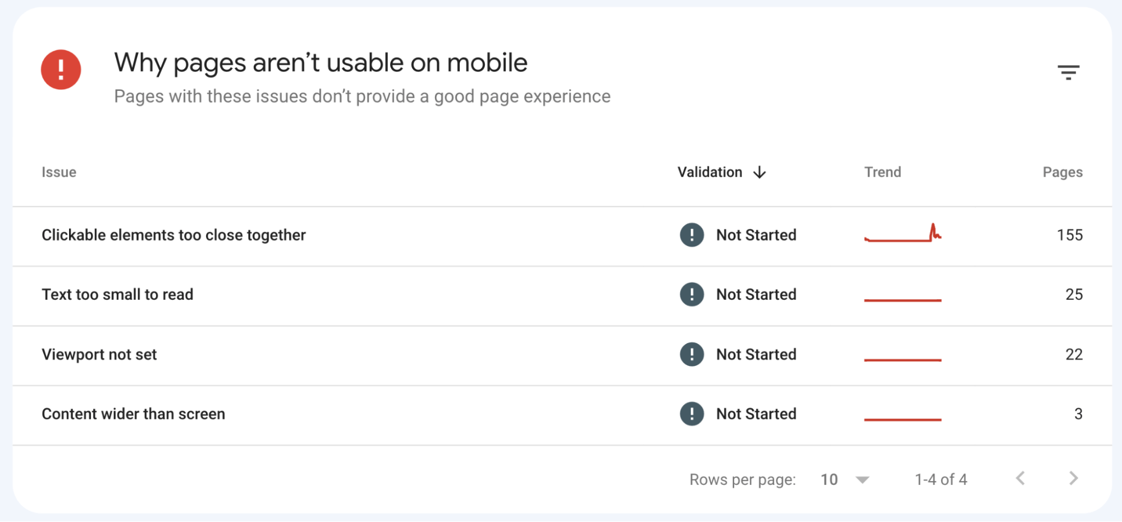Toggle Validation column sort order
1122x522 pixels.
(761, 172)
